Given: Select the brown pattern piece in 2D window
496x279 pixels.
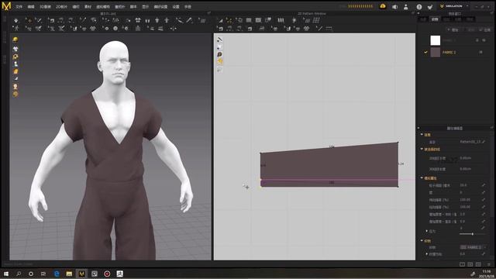Looking at the screenshot, I should [x=329, y=164].
